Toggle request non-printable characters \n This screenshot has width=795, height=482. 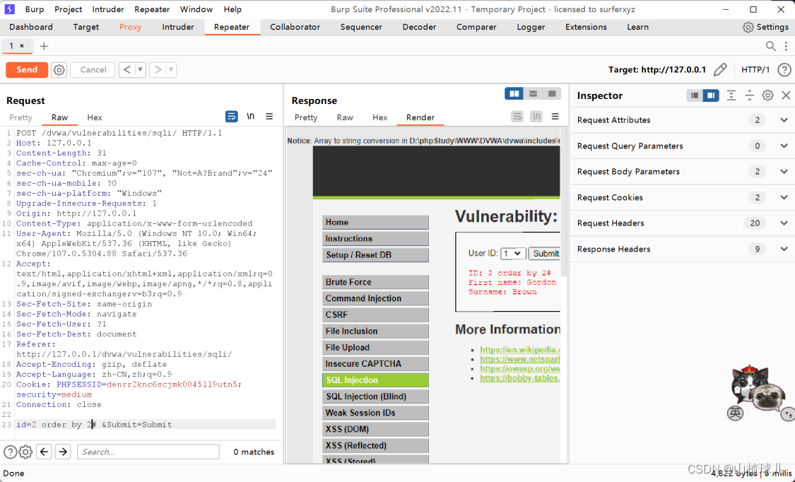[250, 117]
